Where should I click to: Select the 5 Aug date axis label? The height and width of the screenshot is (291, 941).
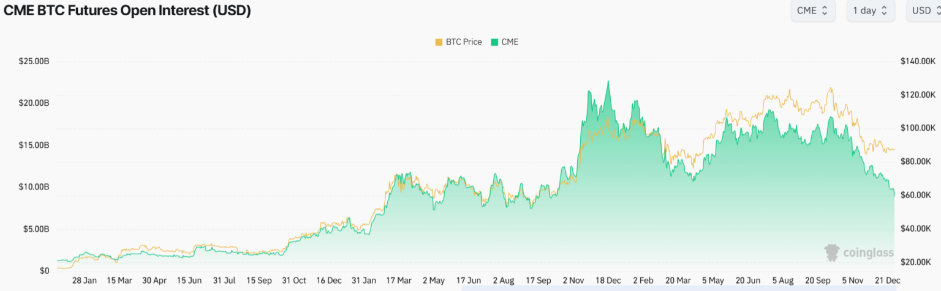pyautogui.click(x=782, y=281)
